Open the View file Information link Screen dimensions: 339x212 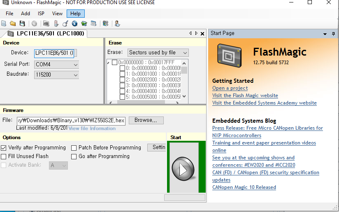(x=92, y=128)
